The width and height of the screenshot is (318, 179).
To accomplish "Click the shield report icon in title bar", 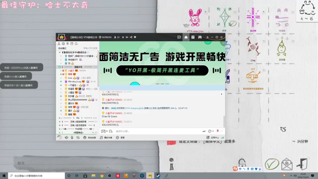I will (x=135, y=37).
